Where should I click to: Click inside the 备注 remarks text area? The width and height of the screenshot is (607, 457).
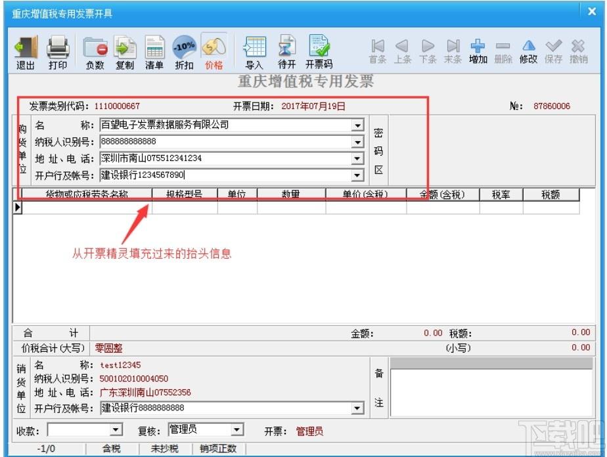click(491, 393)
